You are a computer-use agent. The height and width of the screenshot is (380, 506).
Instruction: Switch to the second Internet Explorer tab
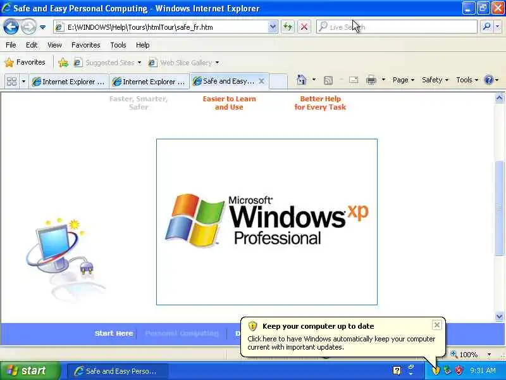(149, 82)
